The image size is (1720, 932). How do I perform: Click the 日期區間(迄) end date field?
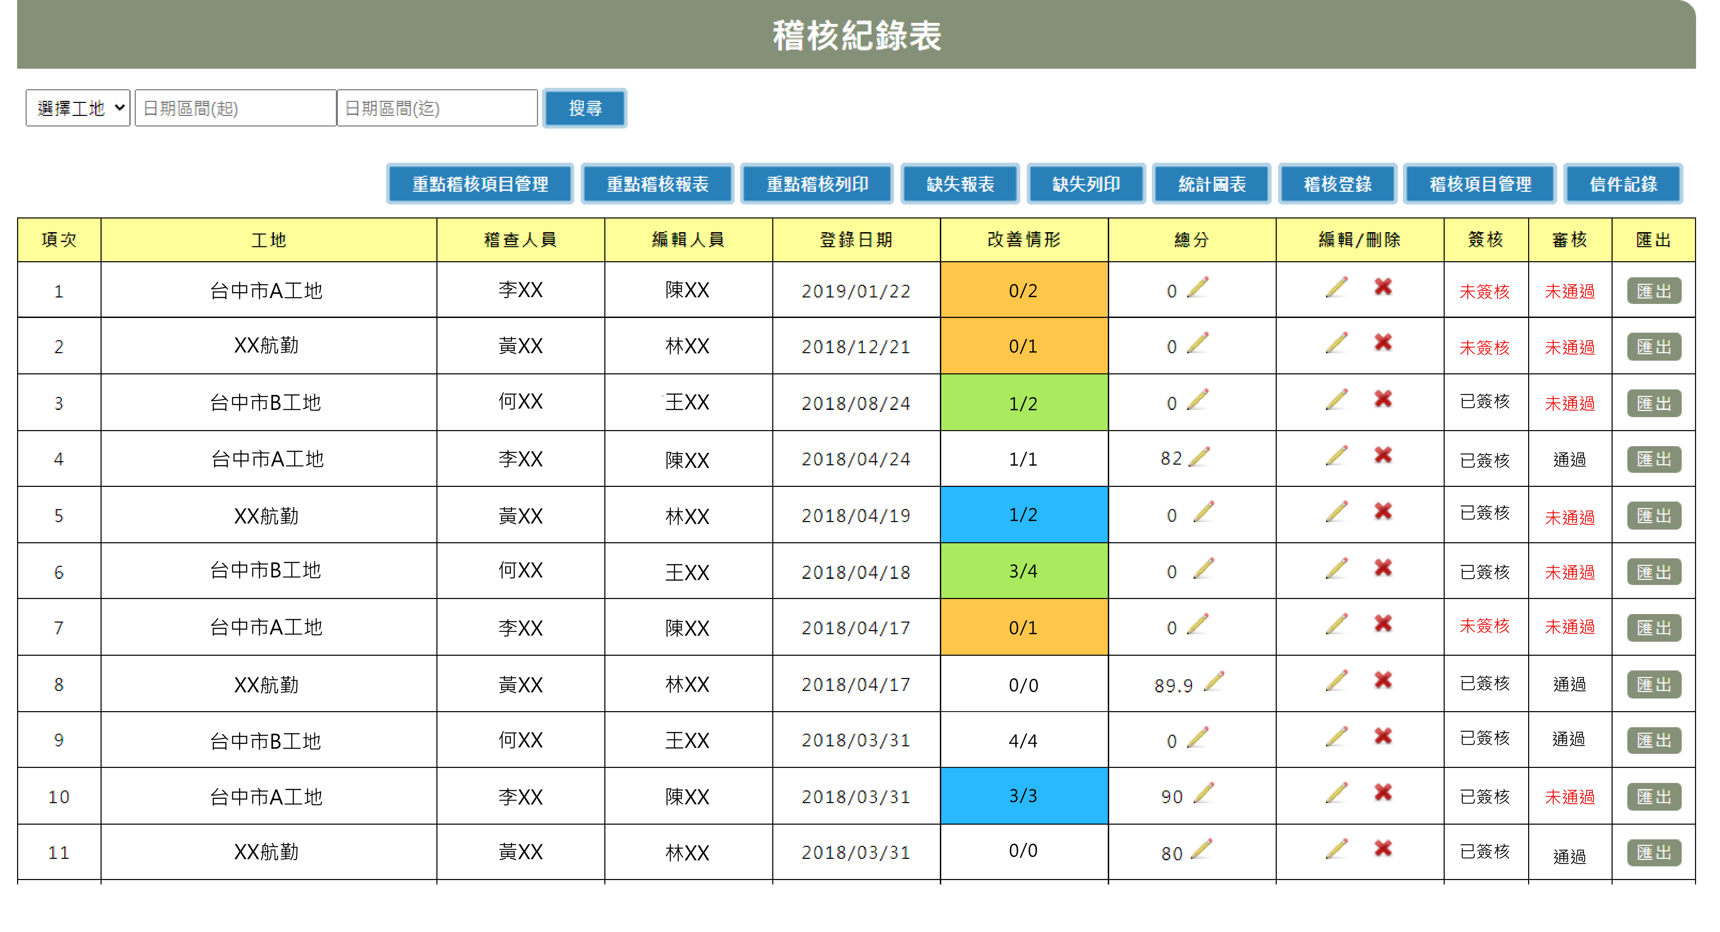point(437,108)
